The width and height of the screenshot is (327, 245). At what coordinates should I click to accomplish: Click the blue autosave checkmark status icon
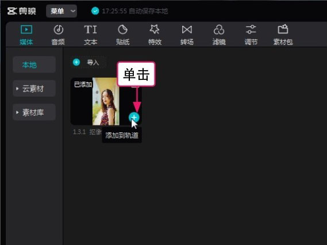click(x=95, y=11)
